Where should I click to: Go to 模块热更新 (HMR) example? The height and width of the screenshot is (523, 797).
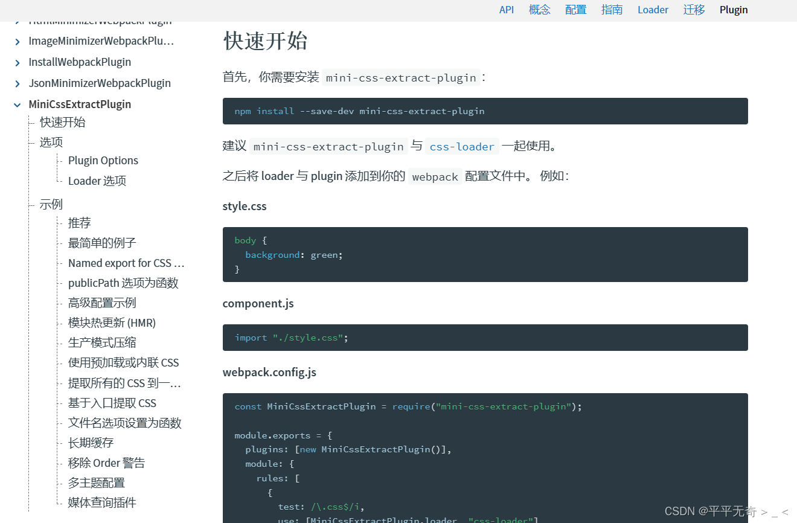[x=112, y=322]
